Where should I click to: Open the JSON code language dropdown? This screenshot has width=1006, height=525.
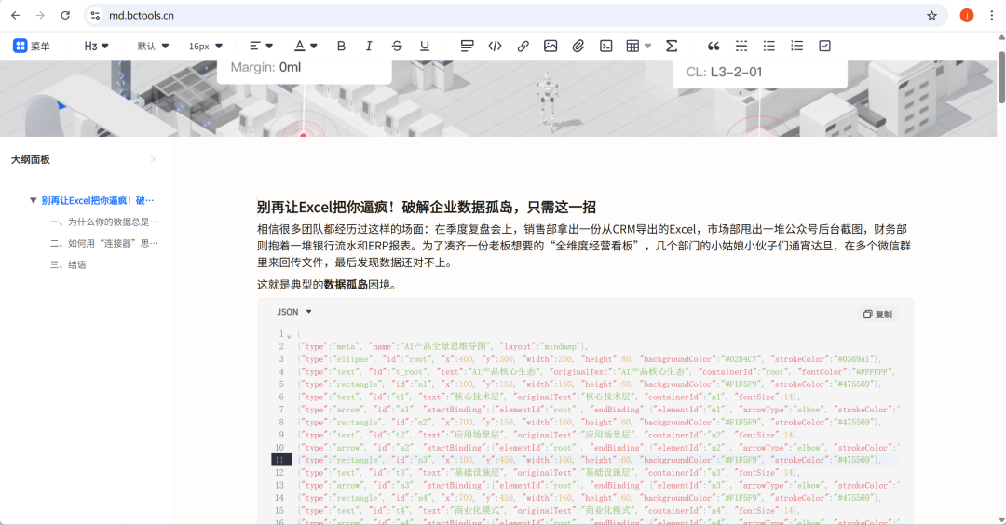click(x=293, y=312)
